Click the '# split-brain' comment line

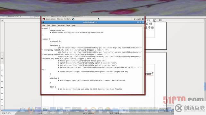coord(87,63)
